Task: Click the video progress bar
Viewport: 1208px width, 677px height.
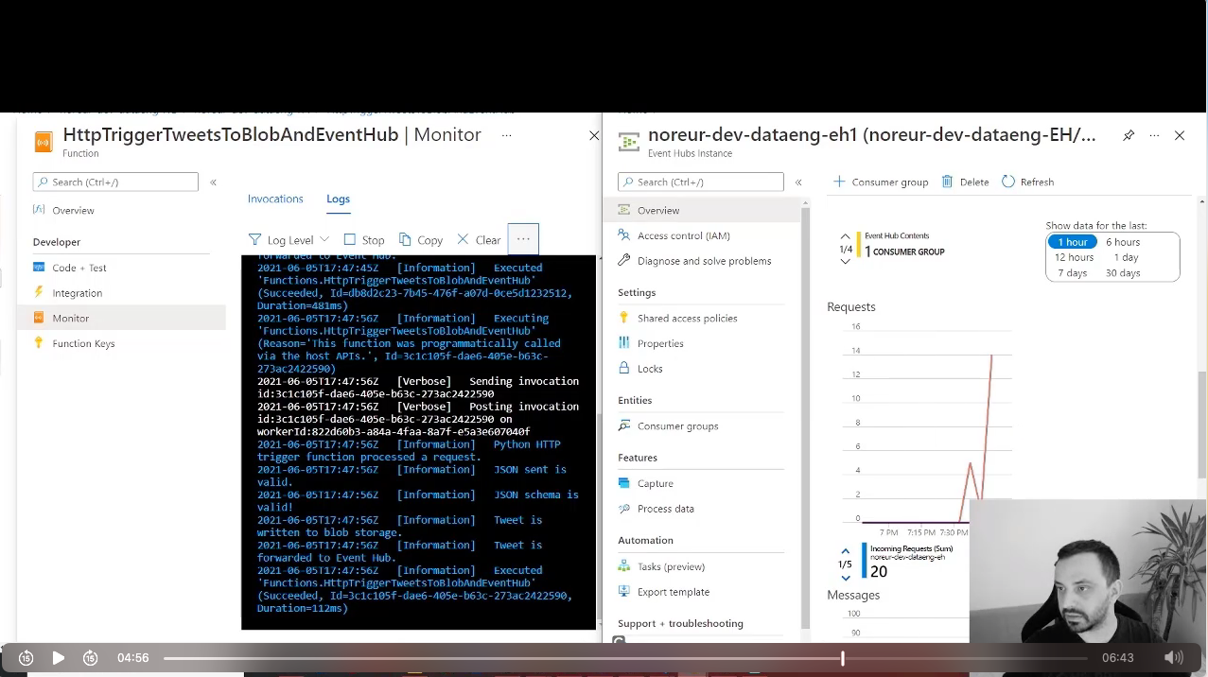Action: click(x=625, y=658)
